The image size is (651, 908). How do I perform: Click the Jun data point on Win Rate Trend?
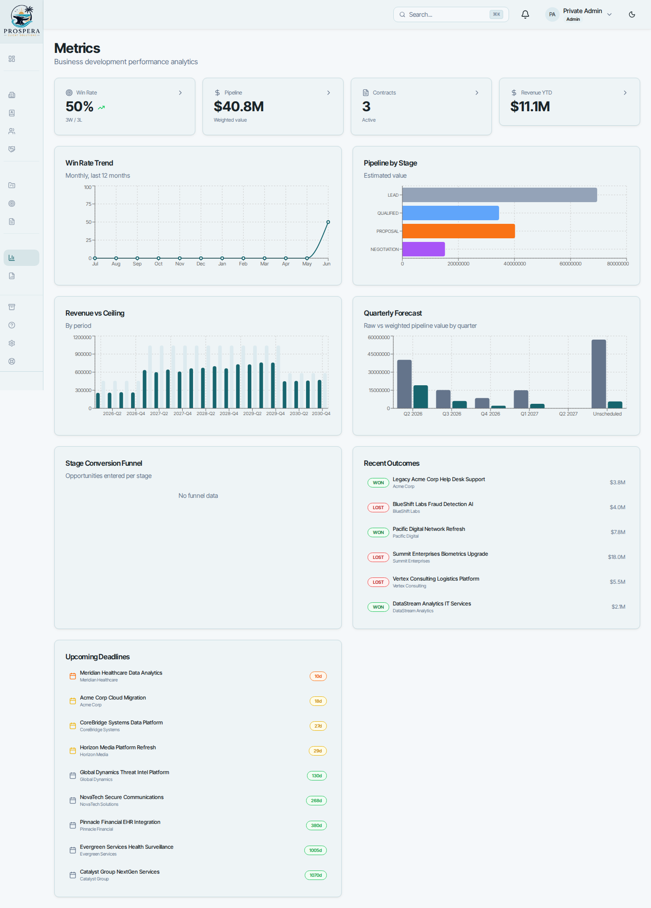tap(328, 222)
